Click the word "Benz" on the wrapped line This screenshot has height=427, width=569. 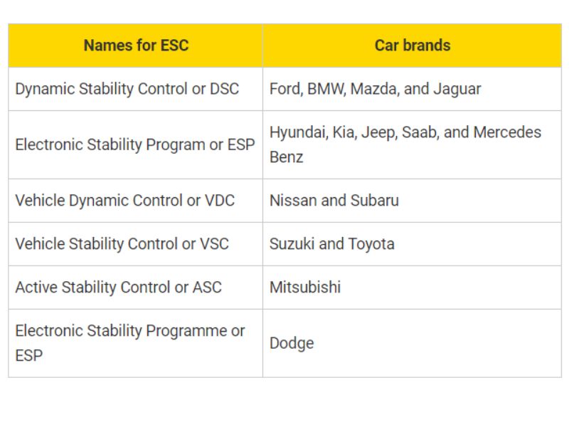[x=286, y=157]
